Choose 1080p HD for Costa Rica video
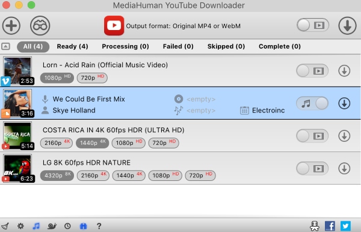The width and height of the screenshot is (361, 232). 129,143
